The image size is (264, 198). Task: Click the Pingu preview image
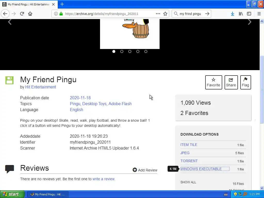(130, 34)
